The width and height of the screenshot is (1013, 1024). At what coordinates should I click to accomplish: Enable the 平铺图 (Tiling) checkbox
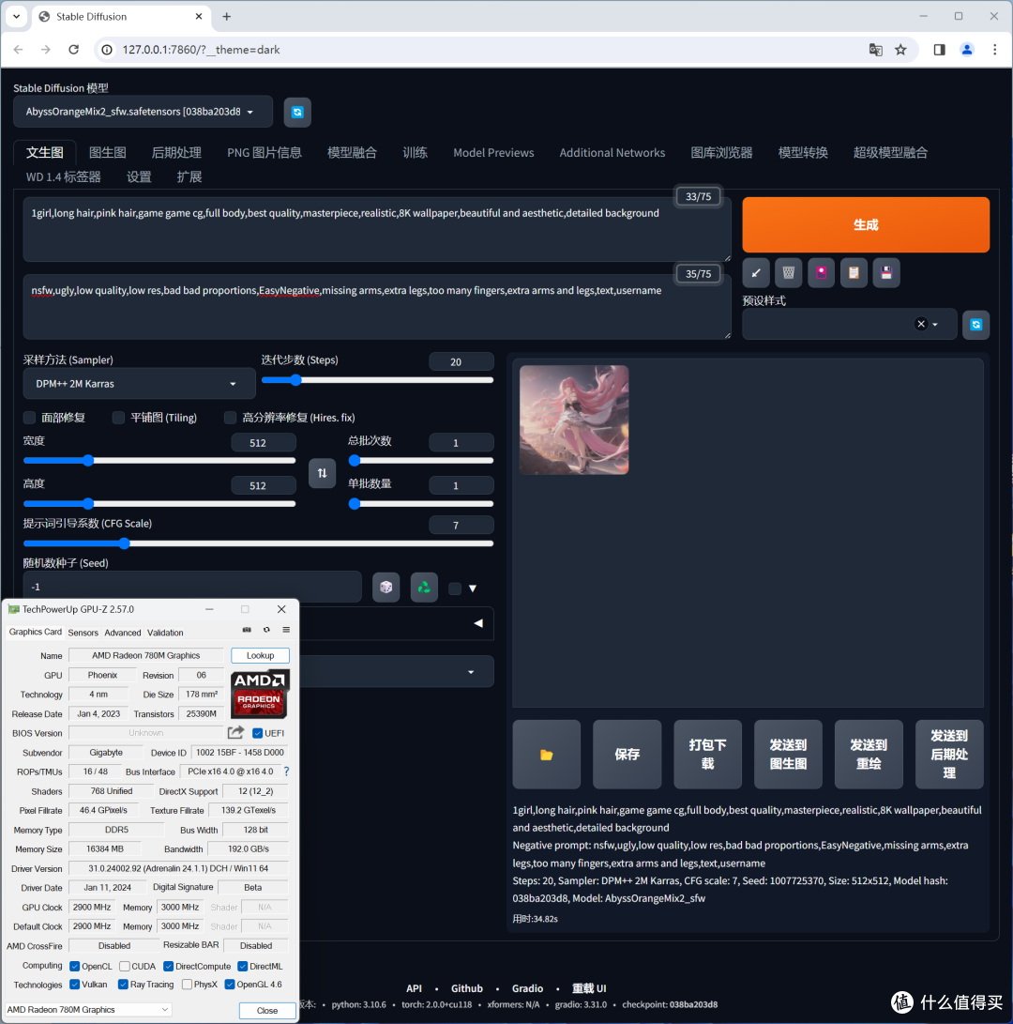[118, 418]
